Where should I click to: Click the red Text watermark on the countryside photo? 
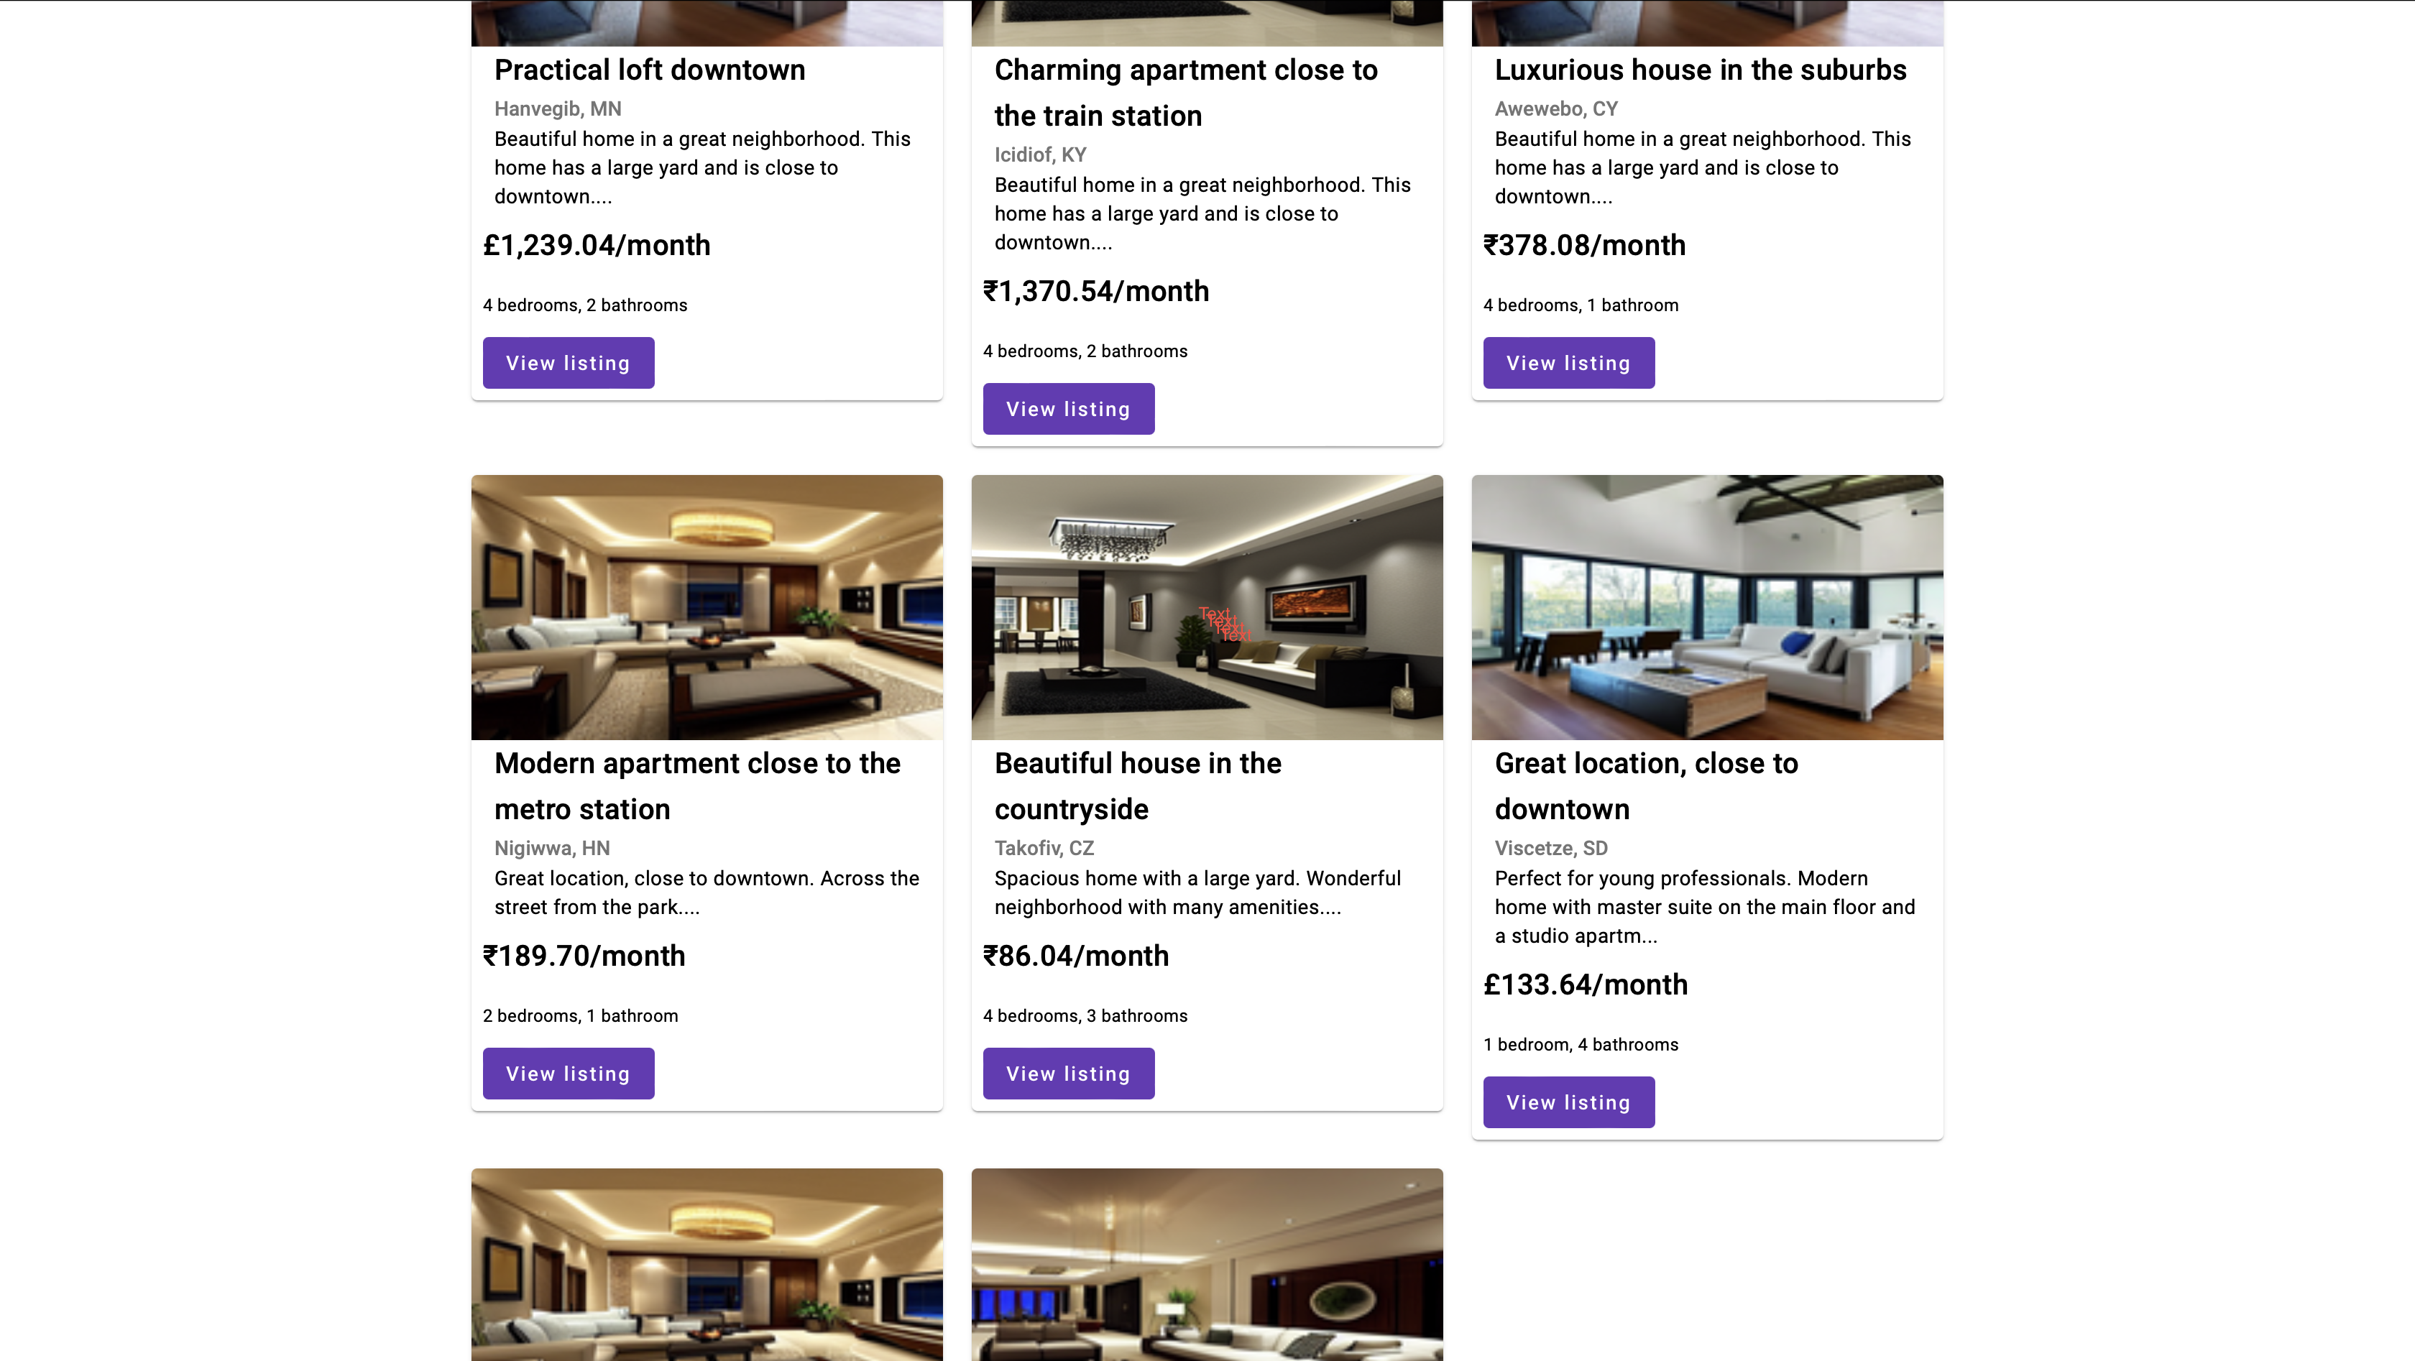coord(1225,624)
